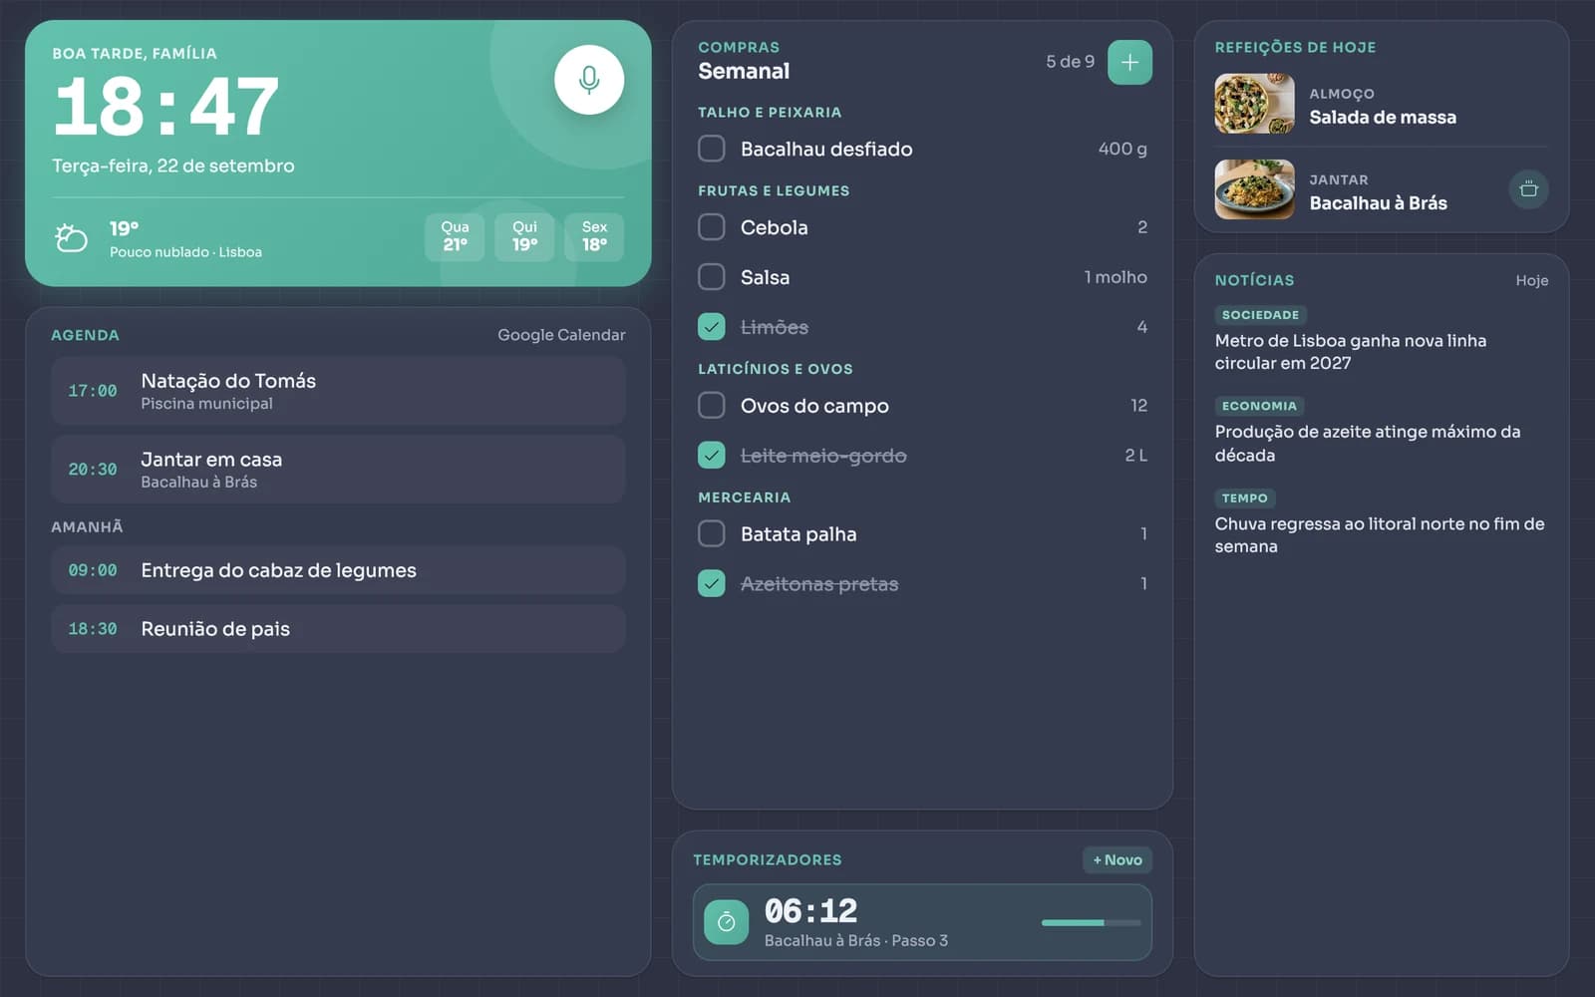Click the Google Calendar label
Viewport: 1595px width, 997px height.
[x=561, y=335]
